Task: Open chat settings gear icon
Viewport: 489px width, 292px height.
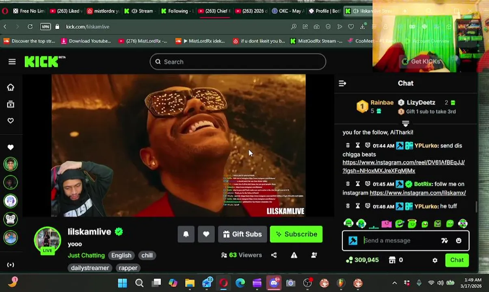Action: tap(435, 260)
